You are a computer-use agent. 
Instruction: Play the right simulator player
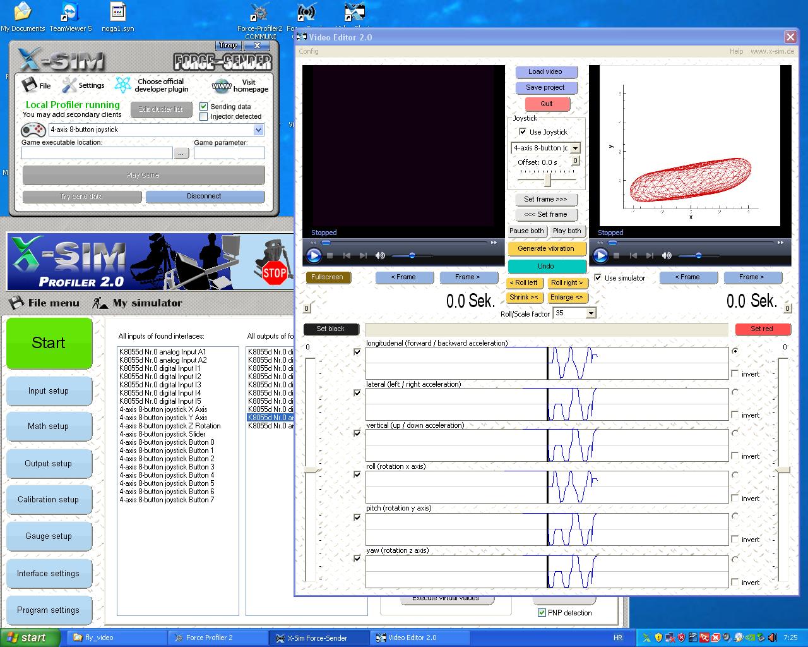click(600, 255)
